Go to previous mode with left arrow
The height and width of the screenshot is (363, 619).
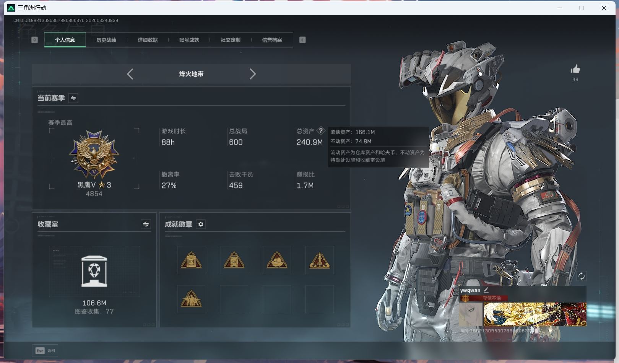tap(130, 74)
